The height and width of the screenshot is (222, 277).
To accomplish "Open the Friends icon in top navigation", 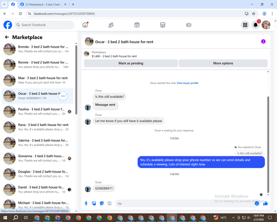I will pyautogui.click(x=111, y=25).
